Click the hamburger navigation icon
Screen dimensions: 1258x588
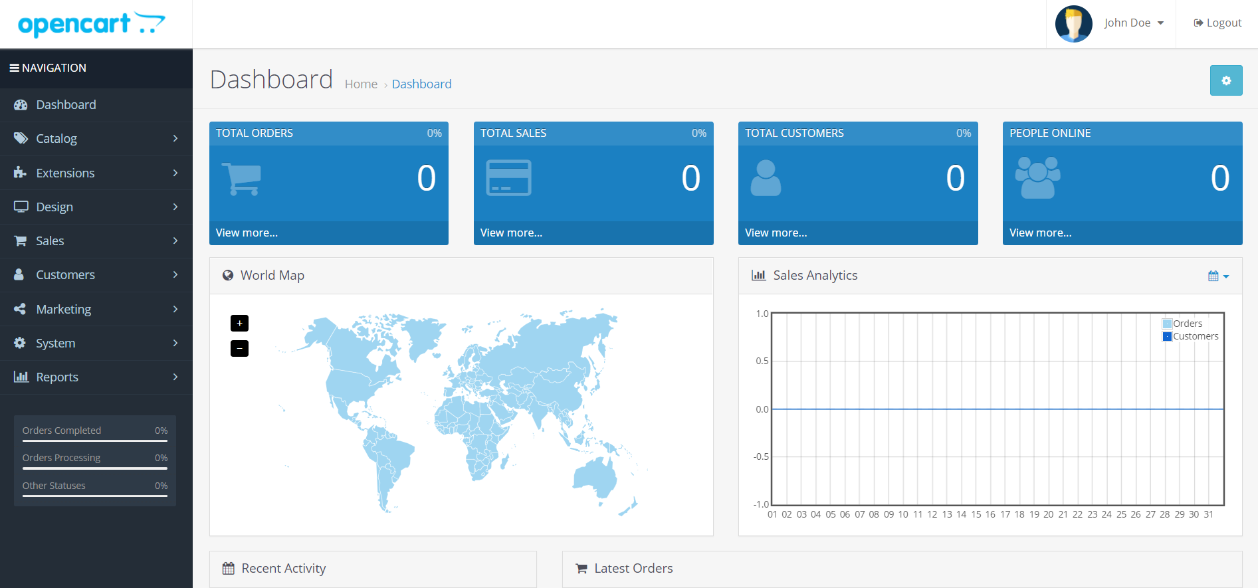[x=14, y=68]
